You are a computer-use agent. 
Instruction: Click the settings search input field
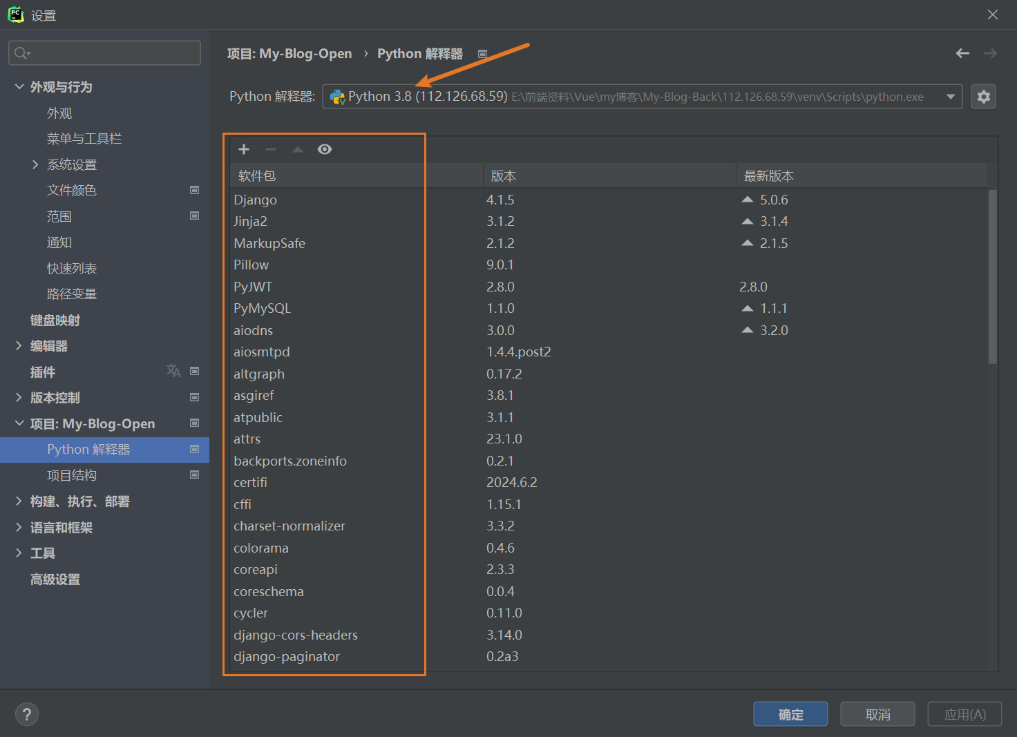[x=104, y=53]
